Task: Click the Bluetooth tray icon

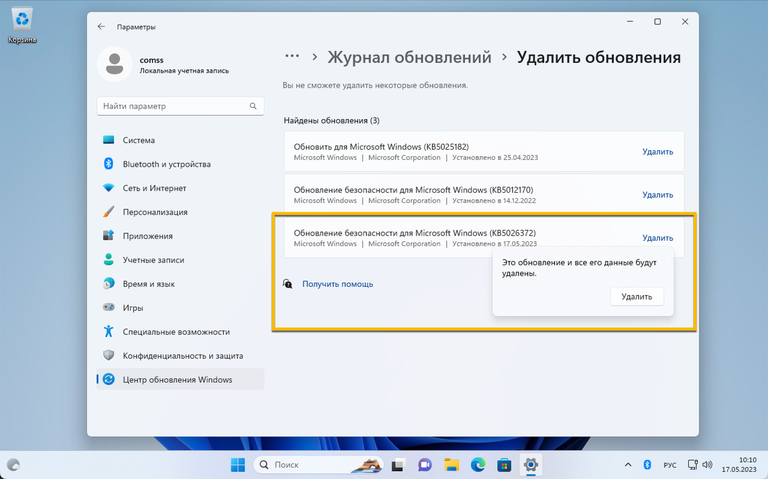Action: pos(647,465)
